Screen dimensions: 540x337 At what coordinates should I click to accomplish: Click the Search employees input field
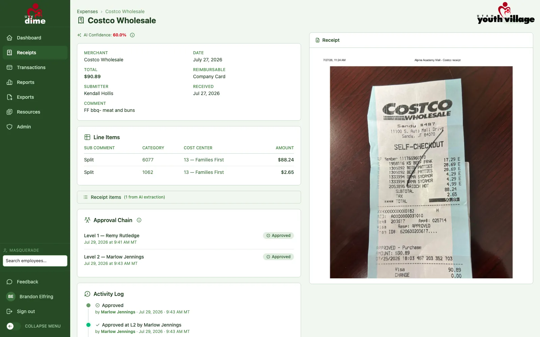point(35,261)
